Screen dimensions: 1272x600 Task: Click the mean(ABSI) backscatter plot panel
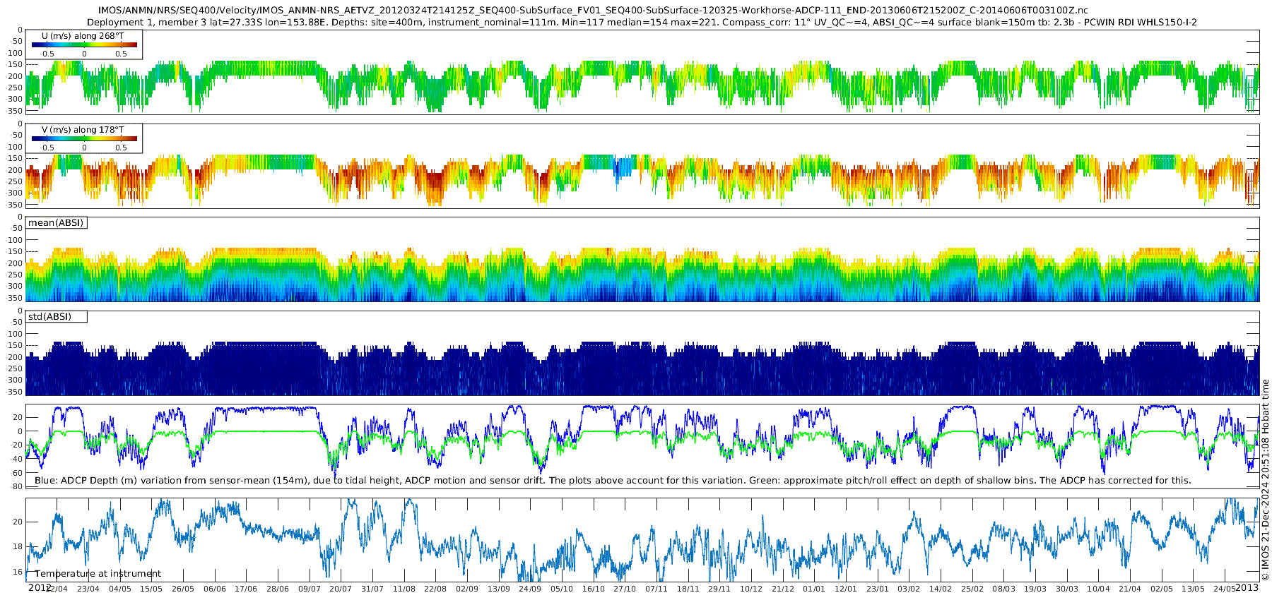coord(642,260)
